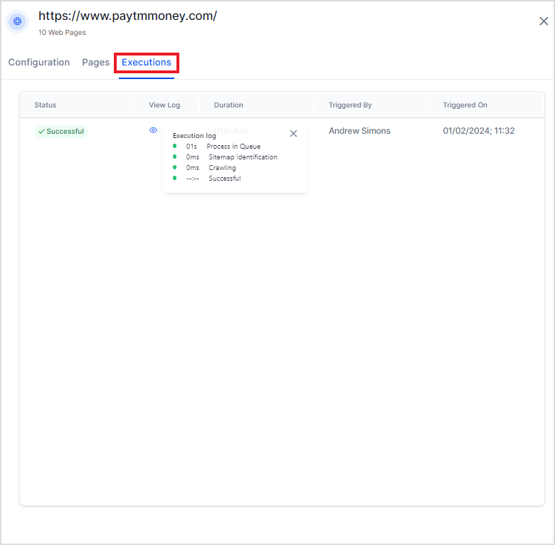The image size is (555, 545).
Task: Toggle the View Log eye icon
Action: click(x=153, y=130)
